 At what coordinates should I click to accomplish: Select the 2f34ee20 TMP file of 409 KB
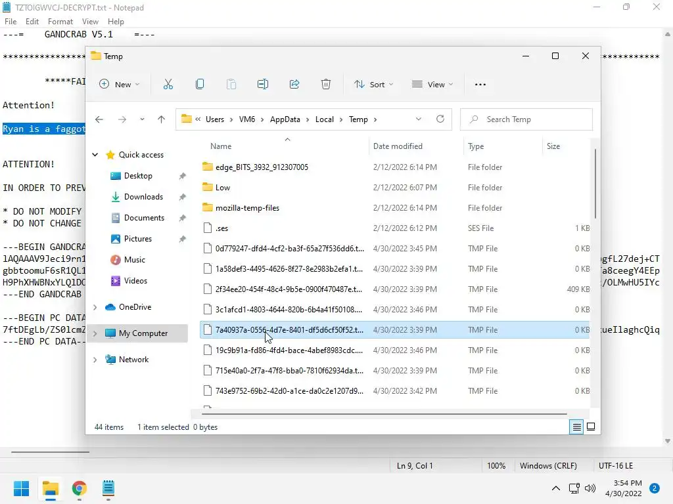pyautogui.click(x=395, y=289)
